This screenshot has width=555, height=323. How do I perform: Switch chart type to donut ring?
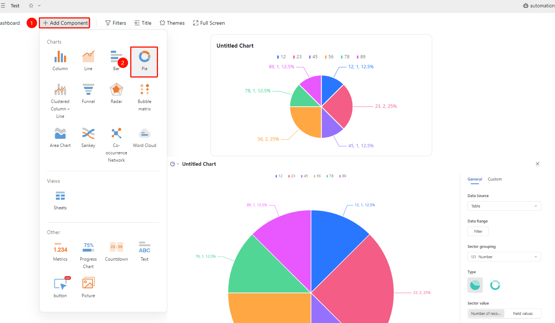click(495, 285)
